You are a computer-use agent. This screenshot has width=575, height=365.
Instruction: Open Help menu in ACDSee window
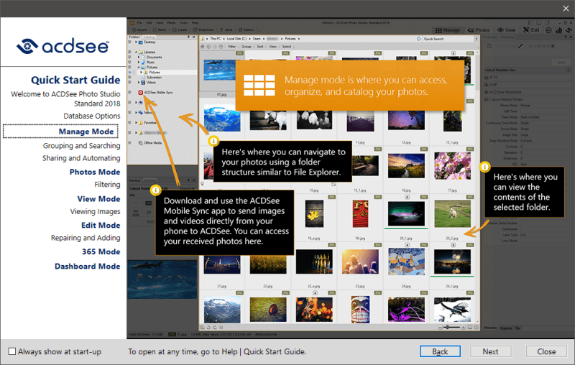[195, 23]
